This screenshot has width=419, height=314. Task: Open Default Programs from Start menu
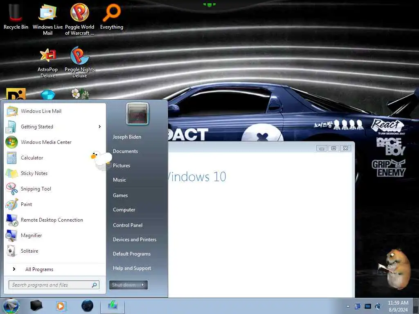click(132, 254)
